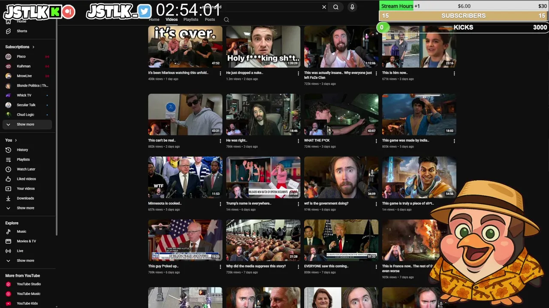Open video title 'Why did the media suppress this story?'
549x308 pixels.
pos(256,266)
